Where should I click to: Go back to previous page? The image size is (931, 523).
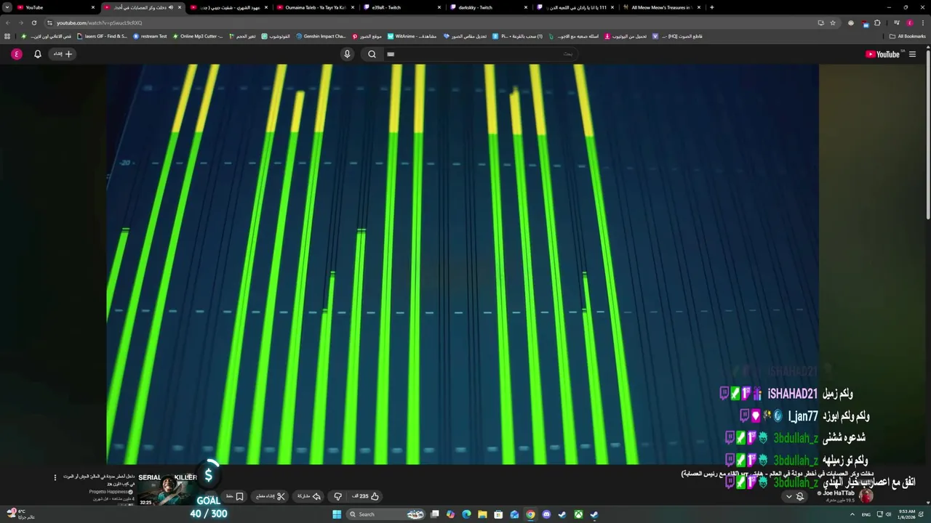(7, 23)
